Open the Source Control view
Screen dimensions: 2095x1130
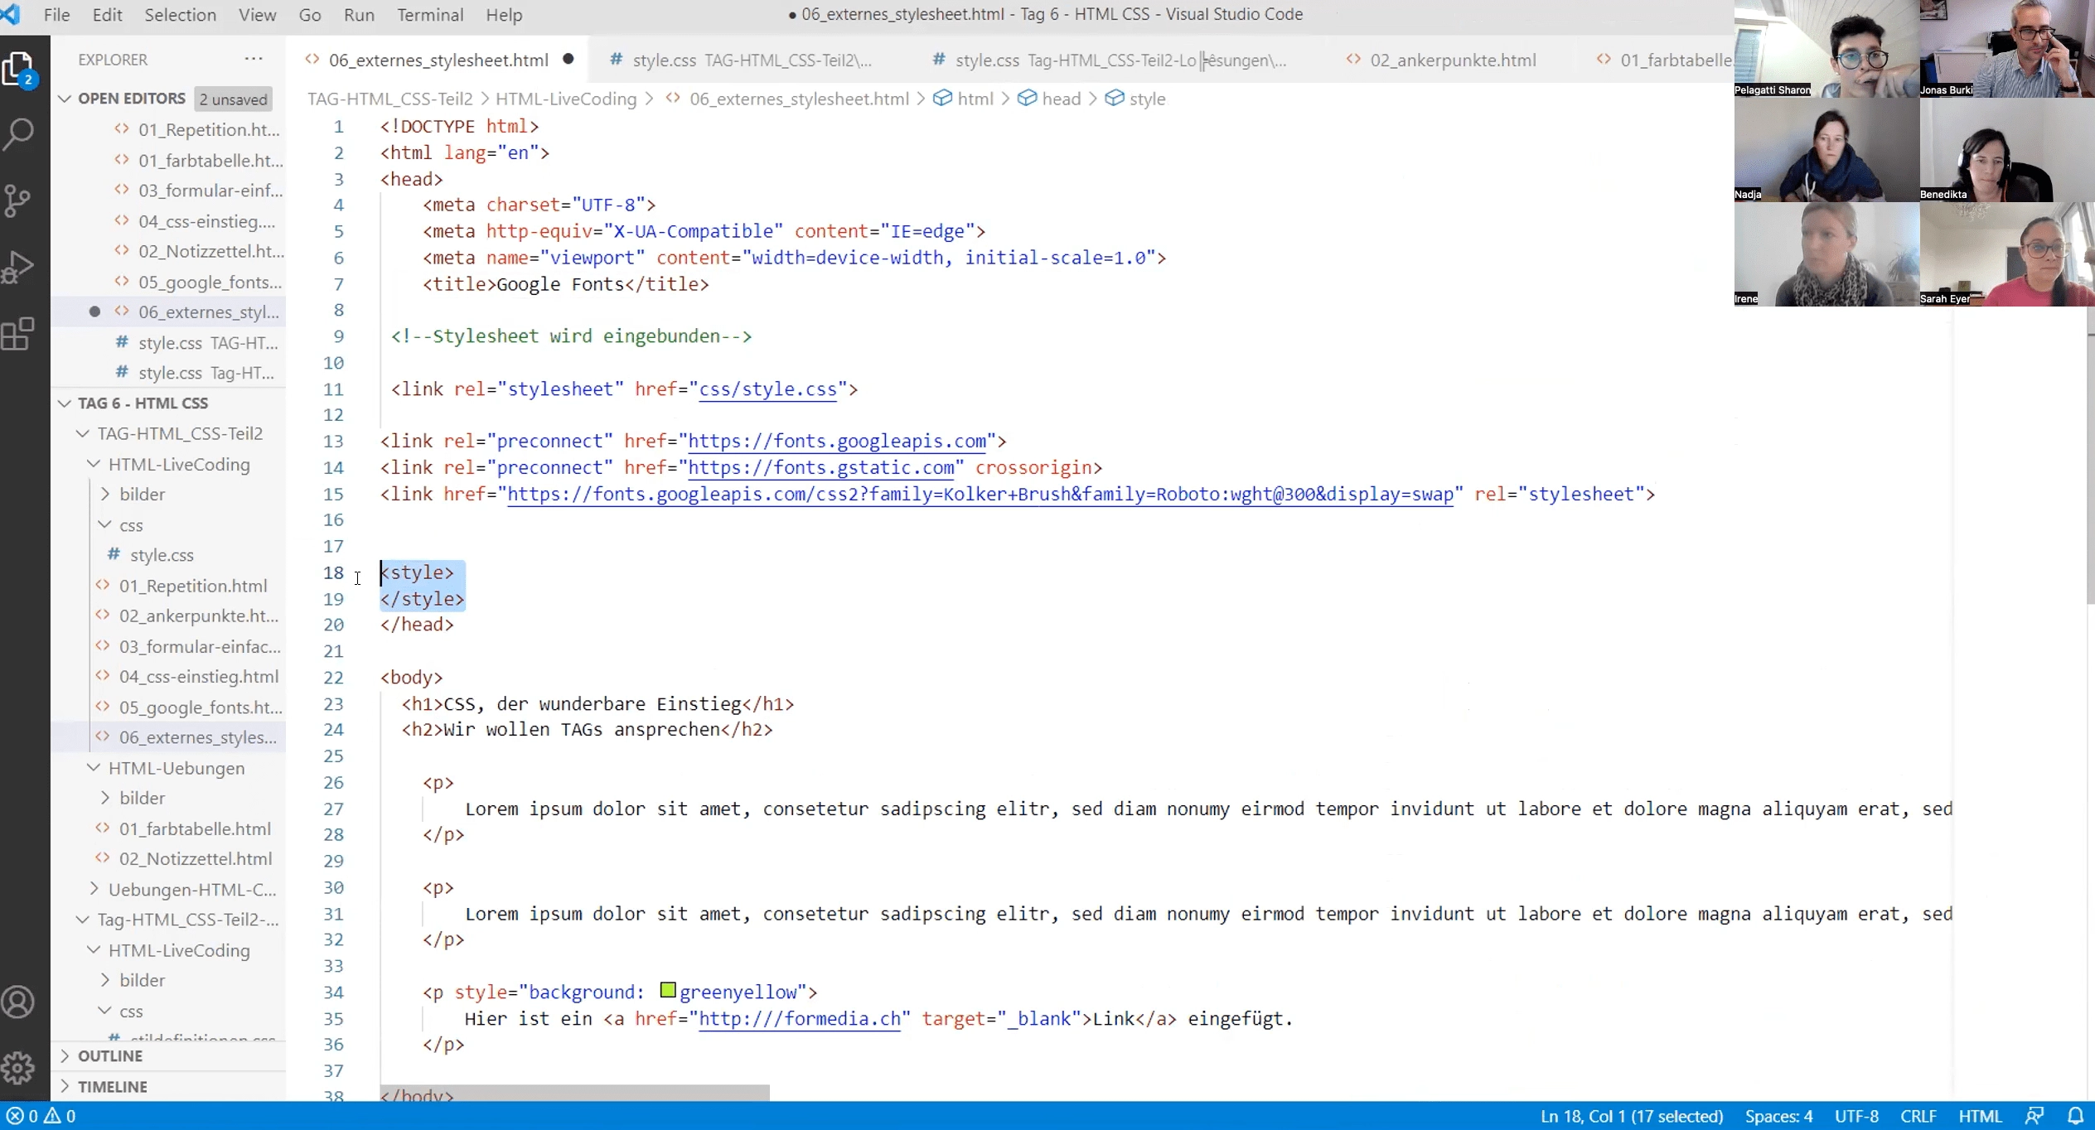[18, 200]
